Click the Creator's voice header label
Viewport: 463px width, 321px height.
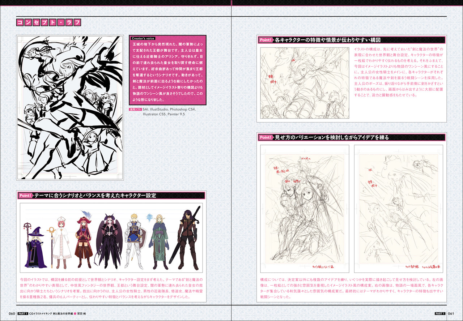[143, 38]
